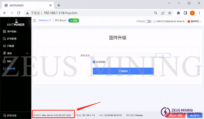Open the browser side panel icon

pos(185,13)
